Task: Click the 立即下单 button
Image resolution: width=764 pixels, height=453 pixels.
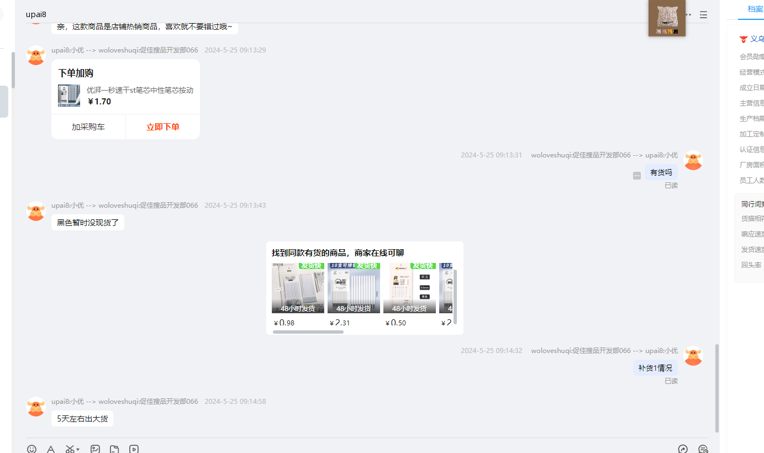Action: click(x=162, y=127)
